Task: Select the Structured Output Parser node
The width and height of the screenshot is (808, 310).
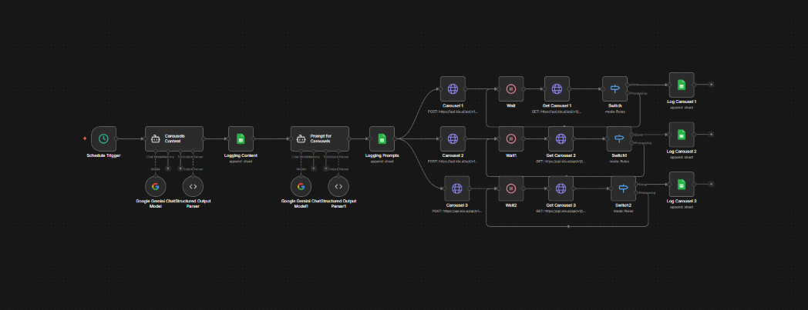Action: 194,186
